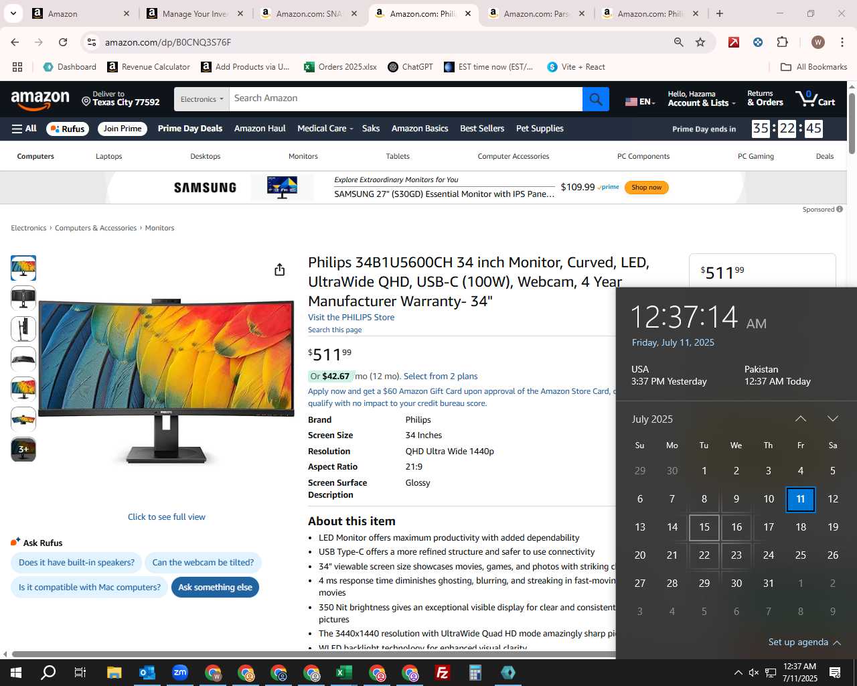
Task: Show hidden system tray icons
Action: click(738, 673)
